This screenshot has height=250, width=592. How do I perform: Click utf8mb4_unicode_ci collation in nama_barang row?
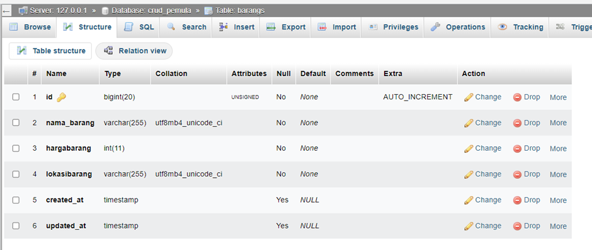[x=189, y=122]
